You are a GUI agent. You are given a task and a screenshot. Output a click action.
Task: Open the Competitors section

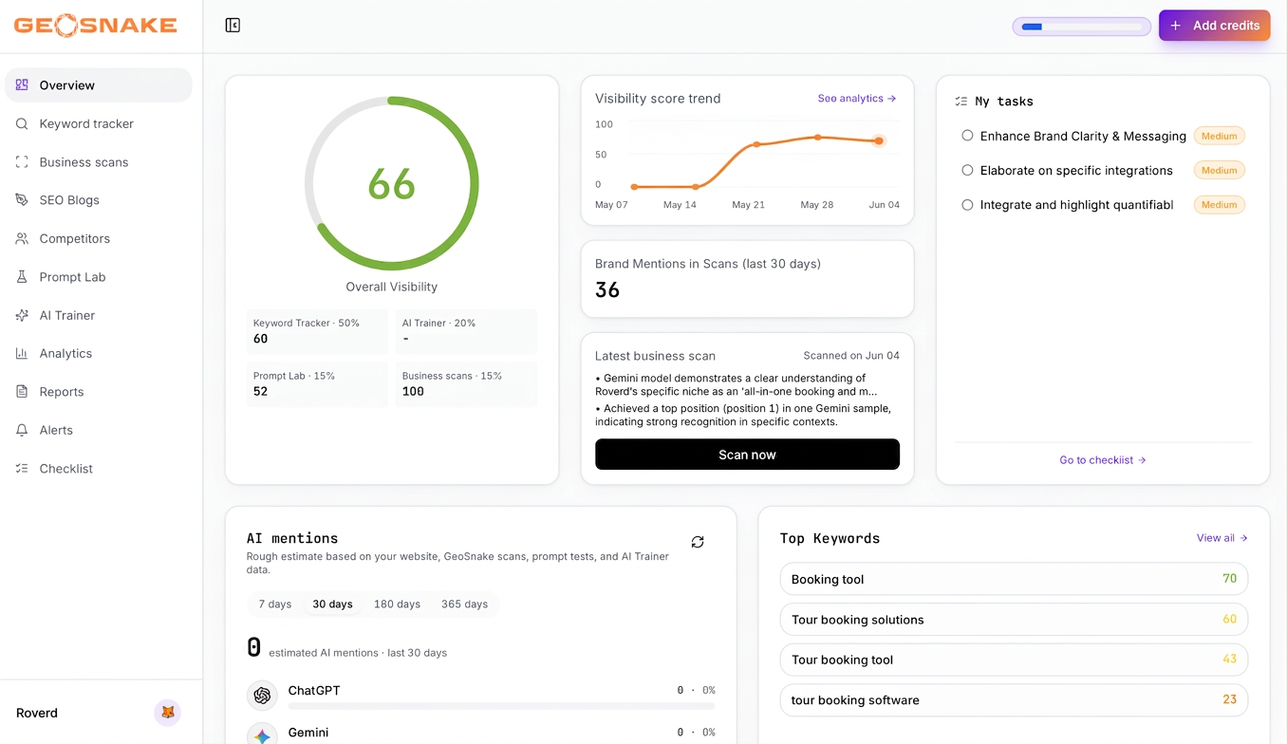[99, 238]
